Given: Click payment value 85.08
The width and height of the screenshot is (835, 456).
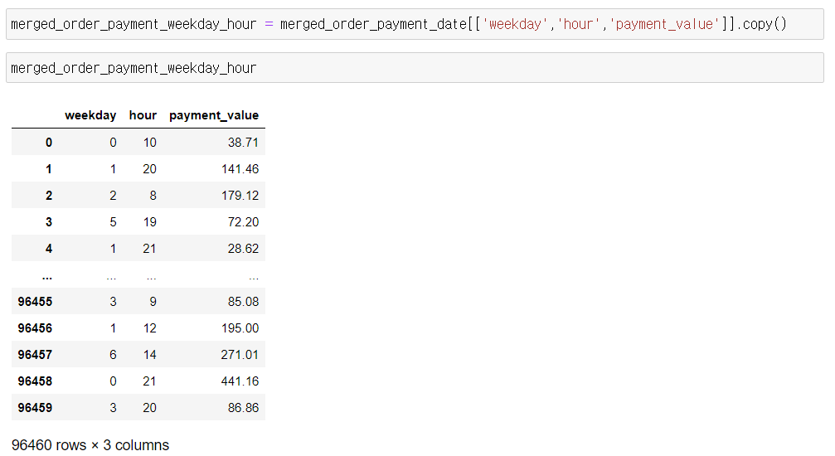Looking at the screenshot, I should point(243,302).
